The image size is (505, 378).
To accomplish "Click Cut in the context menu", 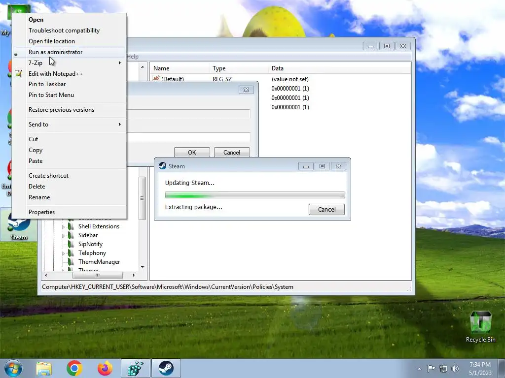I will 69,139.
